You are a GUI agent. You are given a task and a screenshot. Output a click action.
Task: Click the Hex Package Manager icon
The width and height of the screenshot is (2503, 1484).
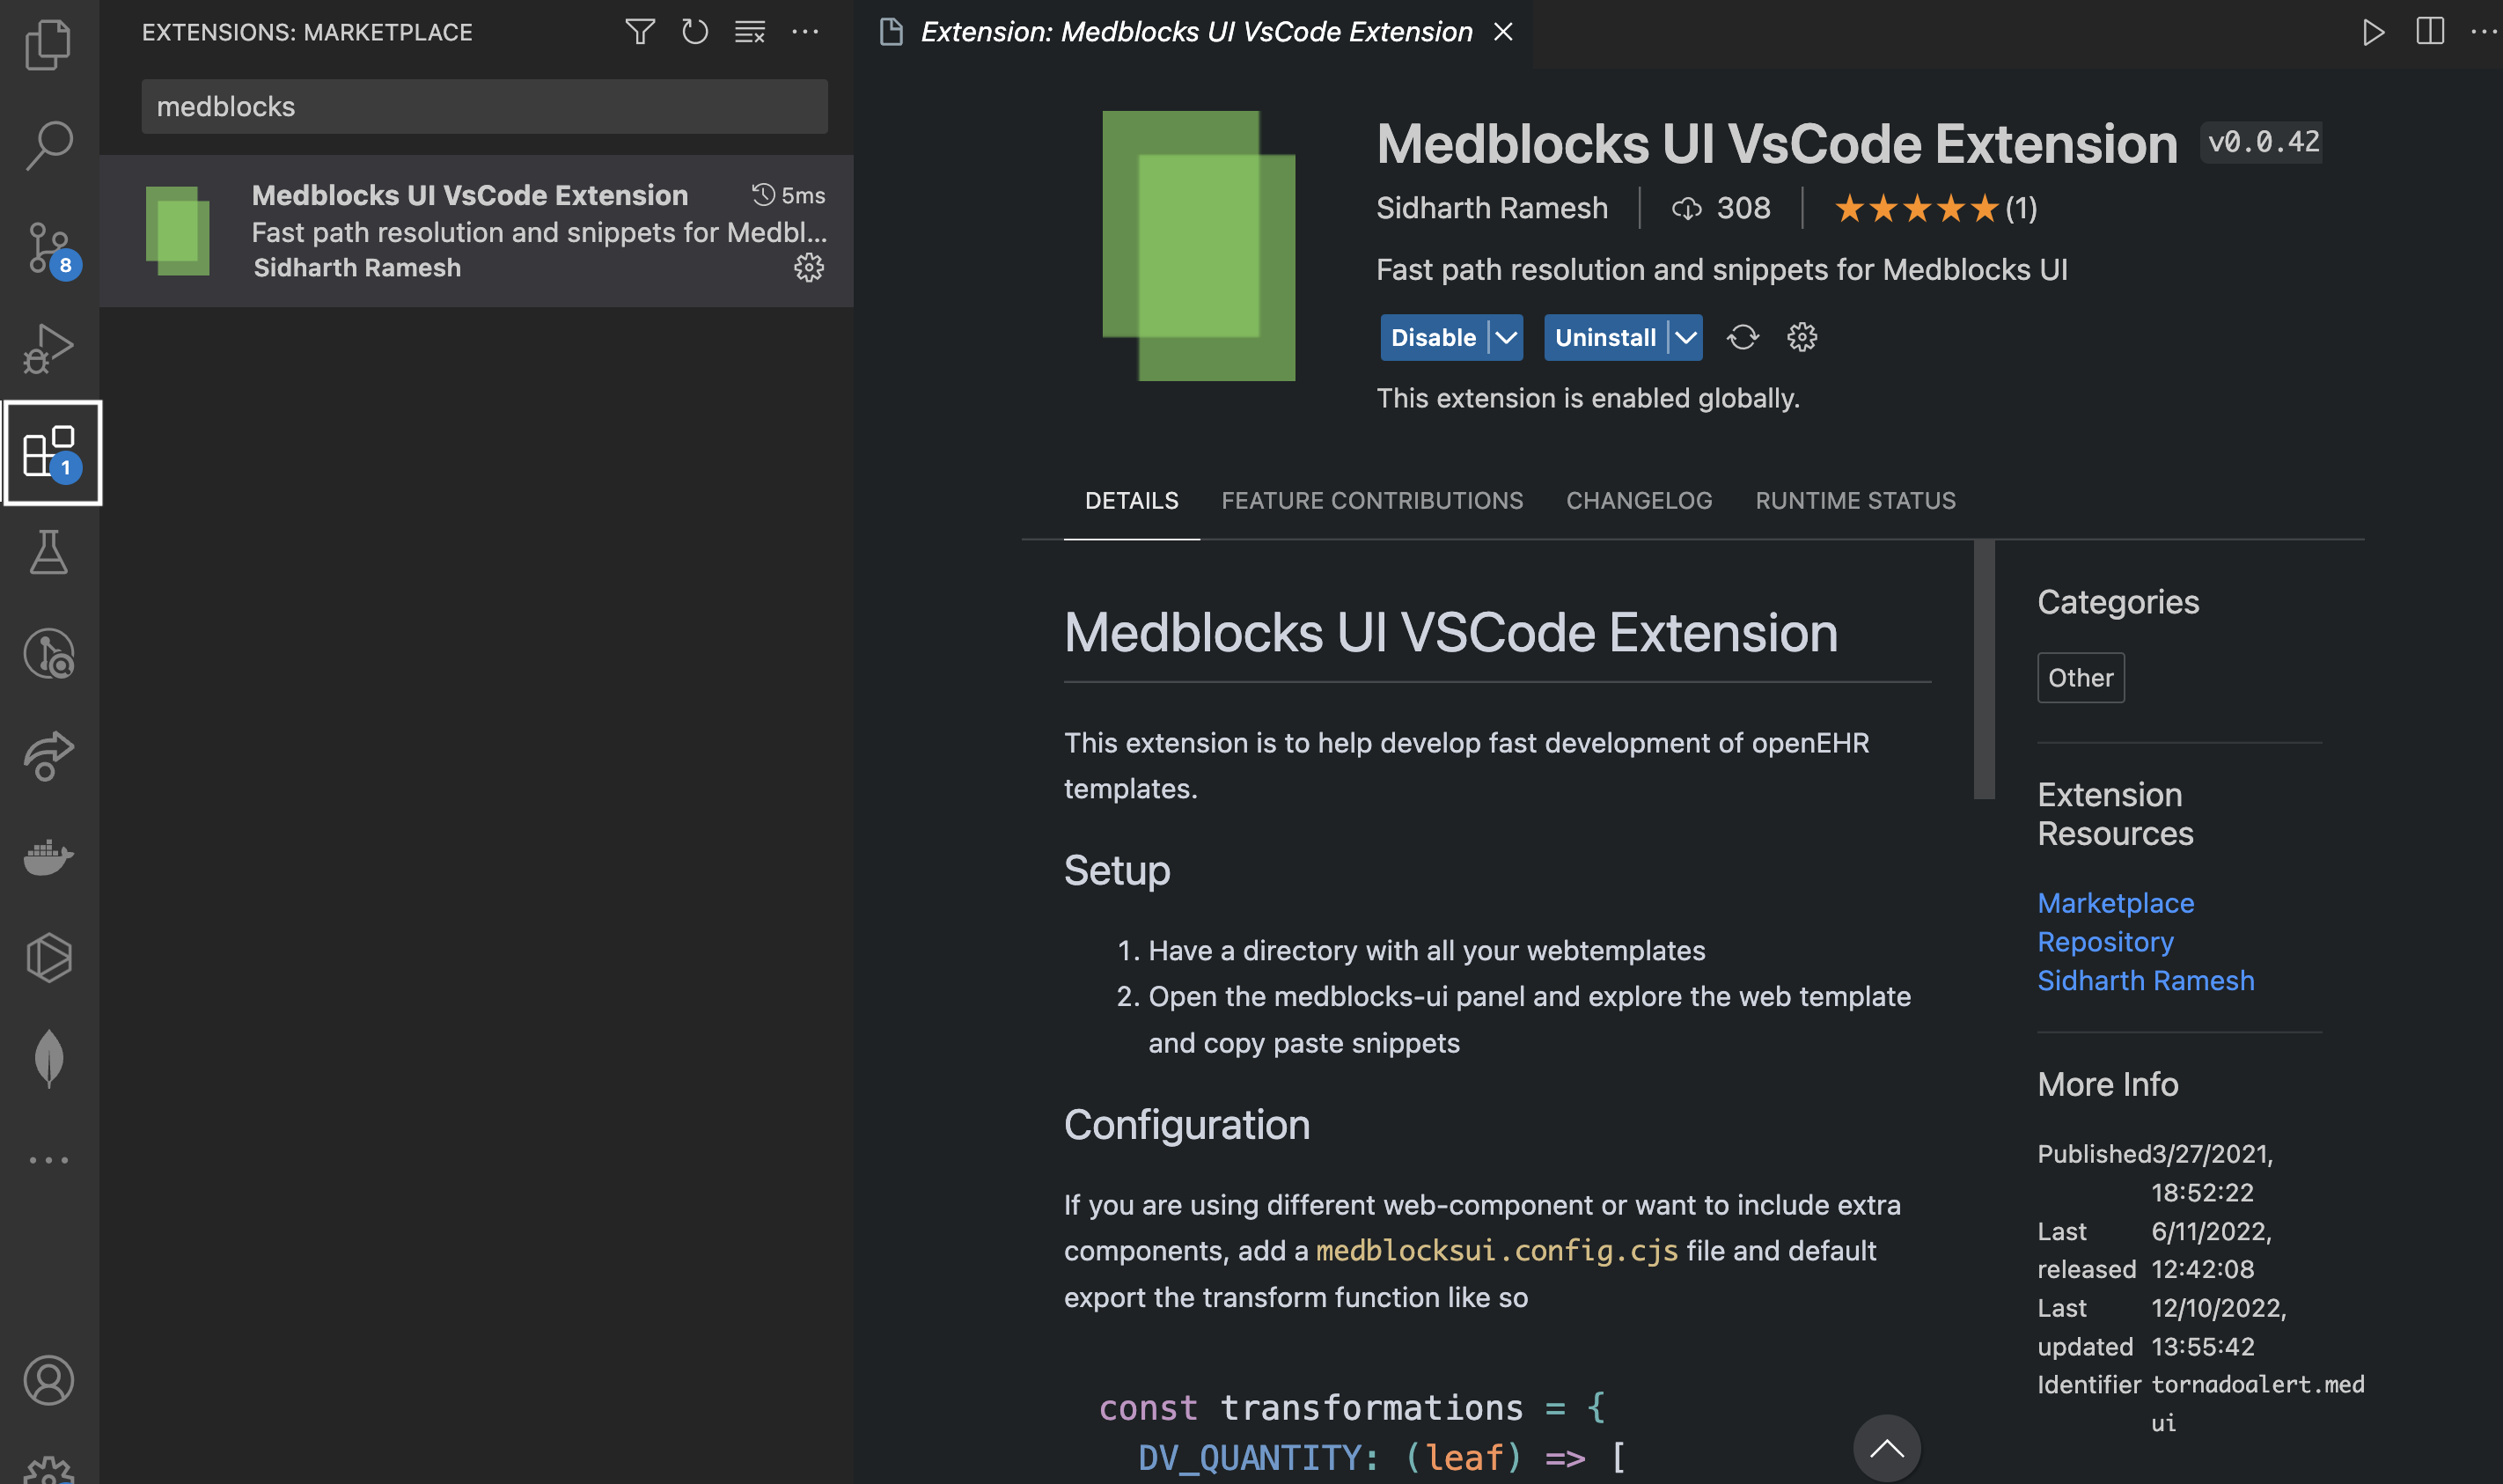click(48, 958)
